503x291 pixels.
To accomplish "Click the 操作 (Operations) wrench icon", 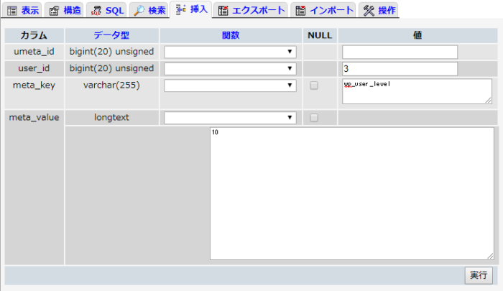I will click(369, 11).
